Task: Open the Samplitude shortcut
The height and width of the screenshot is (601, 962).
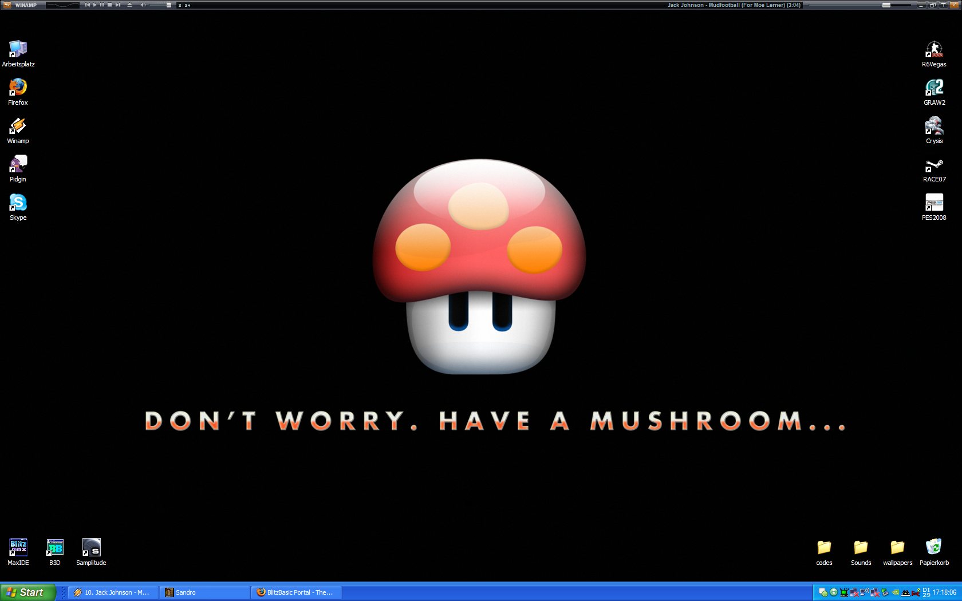Action: click(91, 548)
